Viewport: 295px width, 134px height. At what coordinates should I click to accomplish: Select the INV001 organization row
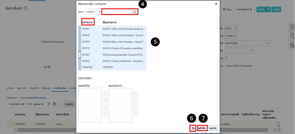(x=112, y=29)
